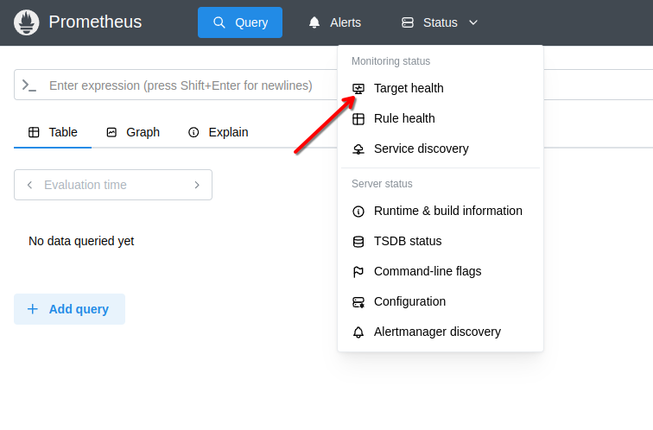Screen dimensions: 653x430
Task: Click the Configuration server icon
Action: pyautogui.click(x=358, y=301)
